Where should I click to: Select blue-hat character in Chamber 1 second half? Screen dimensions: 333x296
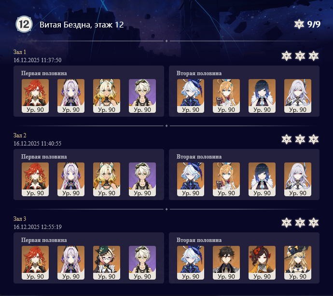[191, 96]
